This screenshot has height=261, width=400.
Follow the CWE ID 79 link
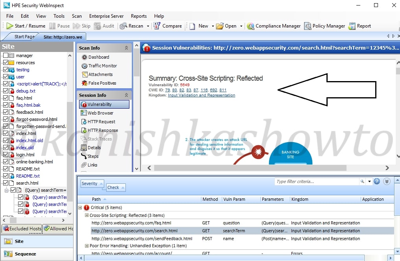[x=168, y=90]
